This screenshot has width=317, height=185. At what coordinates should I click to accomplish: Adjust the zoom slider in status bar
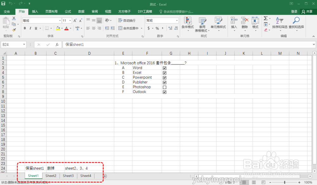click(284, 182)
